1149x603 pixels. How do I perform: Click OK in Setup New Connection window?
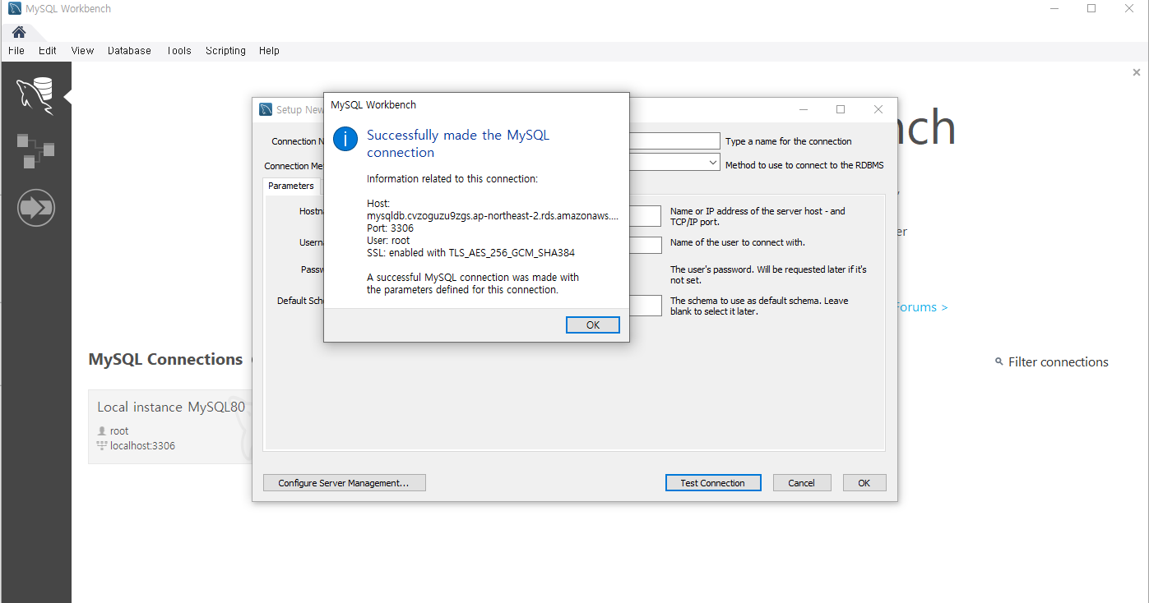coord(864,483)
